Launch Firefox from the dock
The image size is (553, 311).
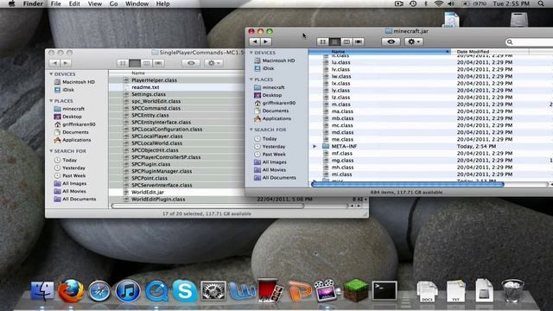71,291
